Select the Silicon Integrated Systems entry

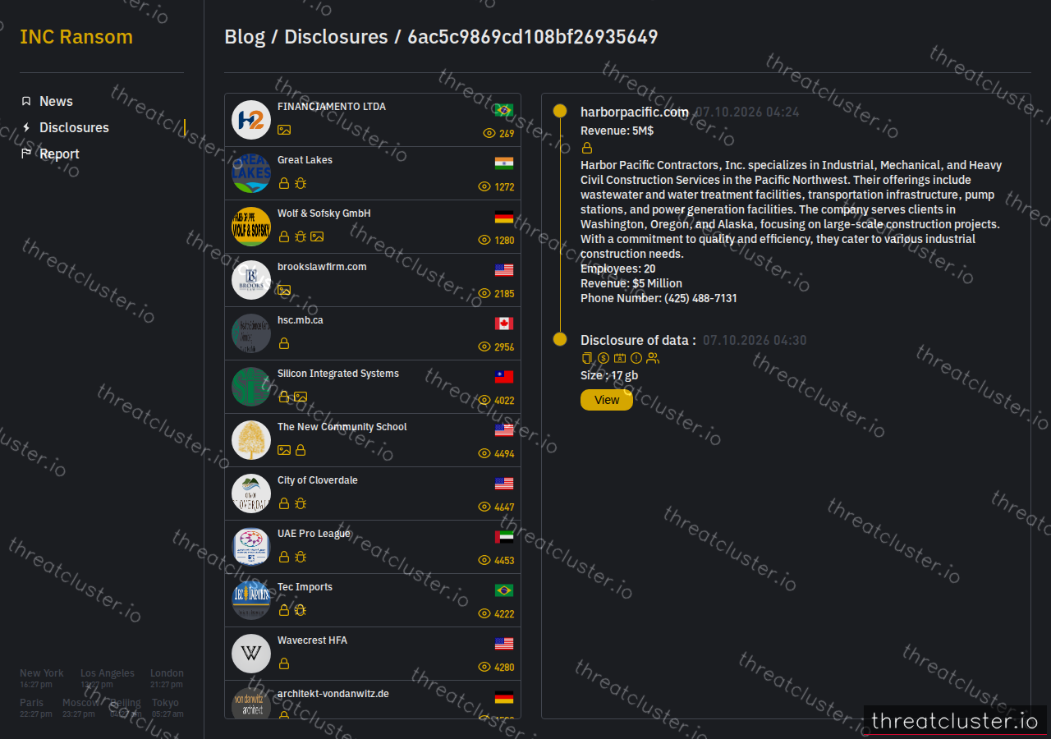pyautogui.click(x=373, y=387)
